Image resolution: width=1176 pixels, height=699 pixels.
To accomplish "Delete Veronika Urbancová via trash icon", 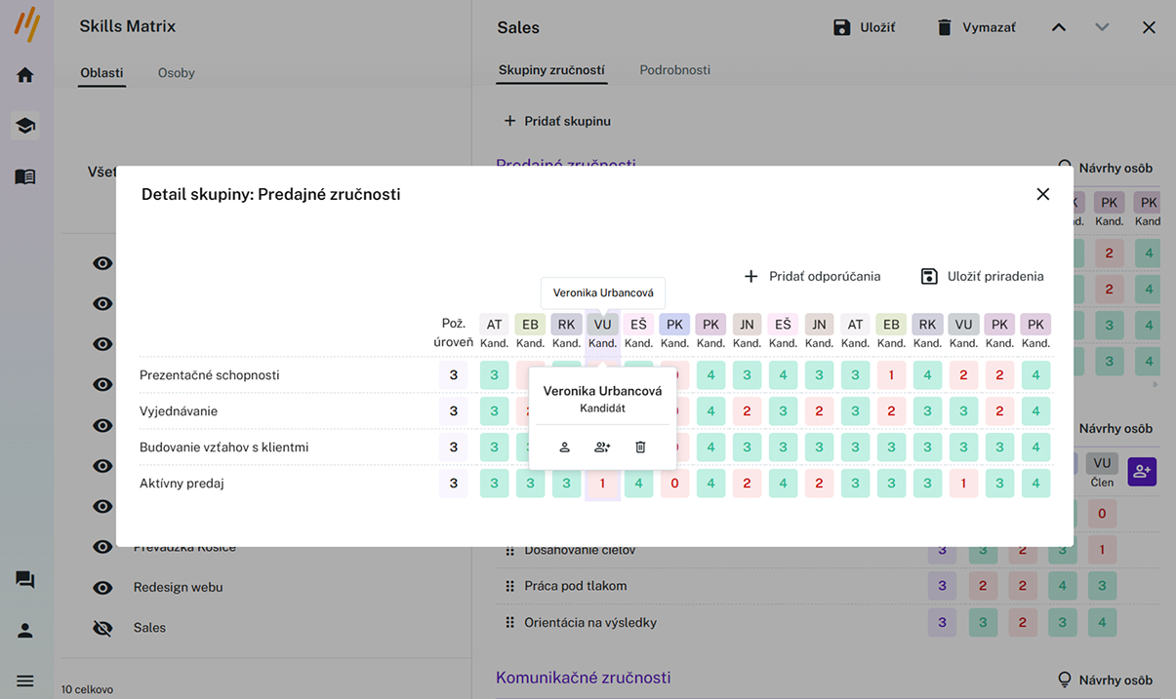I will (640, 447).
